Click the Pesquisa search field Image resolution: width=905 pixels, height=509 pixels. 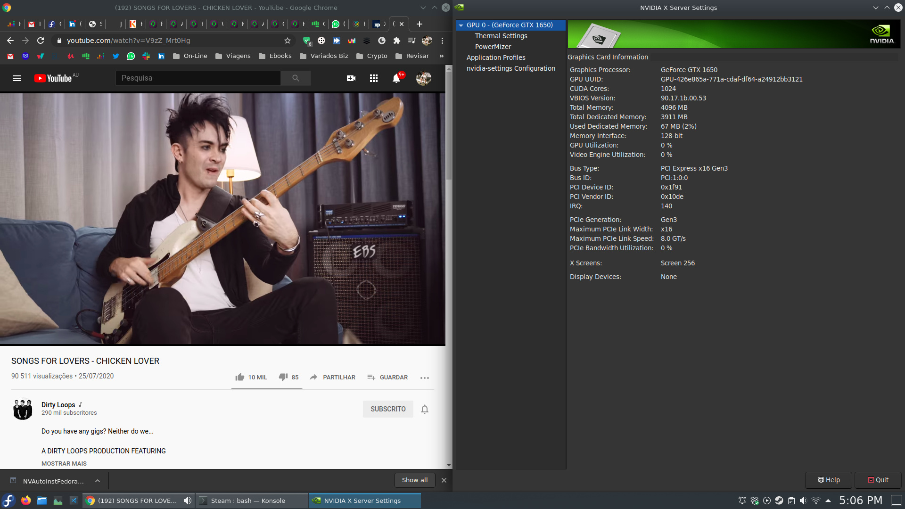pyautogui.click(x=198, y=78)
